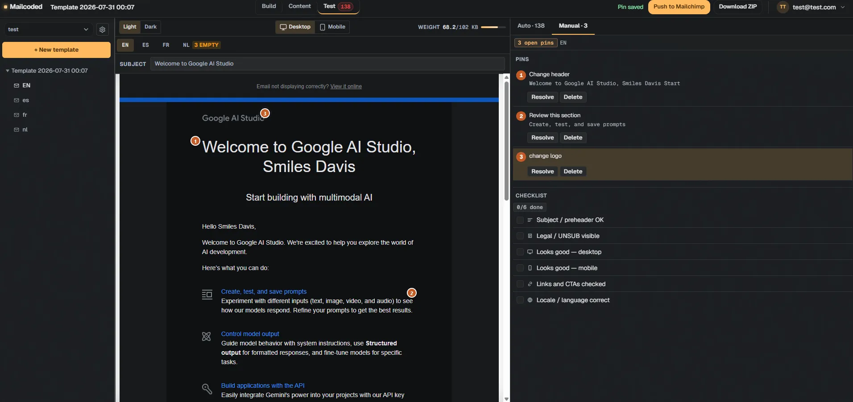Check Links and CTAs checked
Viewport: 853px width, 402px height.
[x=520, y=284]
